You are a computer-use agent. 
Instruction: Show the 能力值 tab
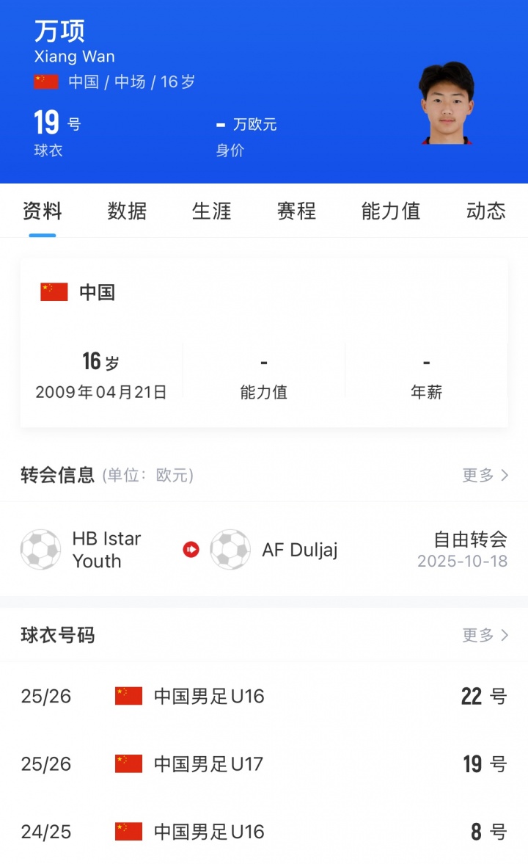click(391, 211)
